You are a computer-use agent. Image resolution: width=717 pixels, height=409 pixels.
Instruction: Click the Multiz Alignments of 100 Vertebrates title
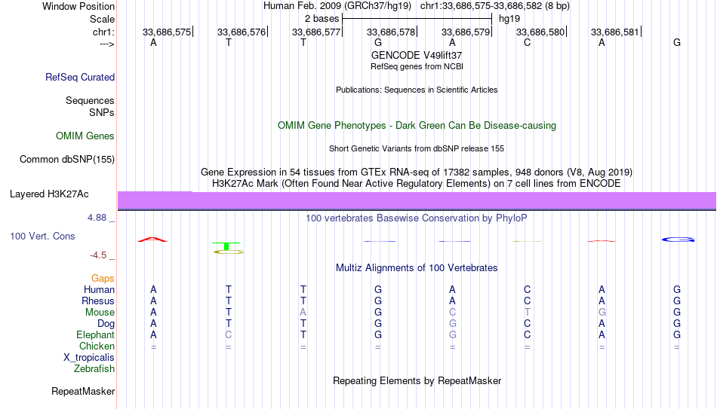(417, 268)
